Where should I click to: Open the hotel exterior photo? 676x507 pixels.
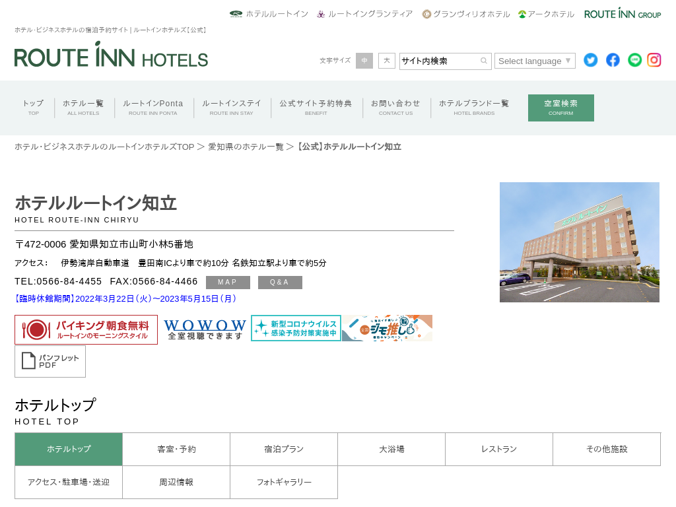(x=580, y=242)
